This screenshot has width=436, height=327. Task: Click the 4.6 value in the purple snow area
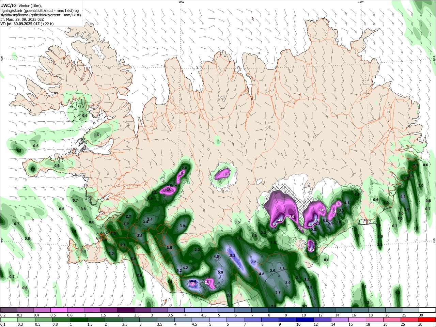click(x=281, y=220)
